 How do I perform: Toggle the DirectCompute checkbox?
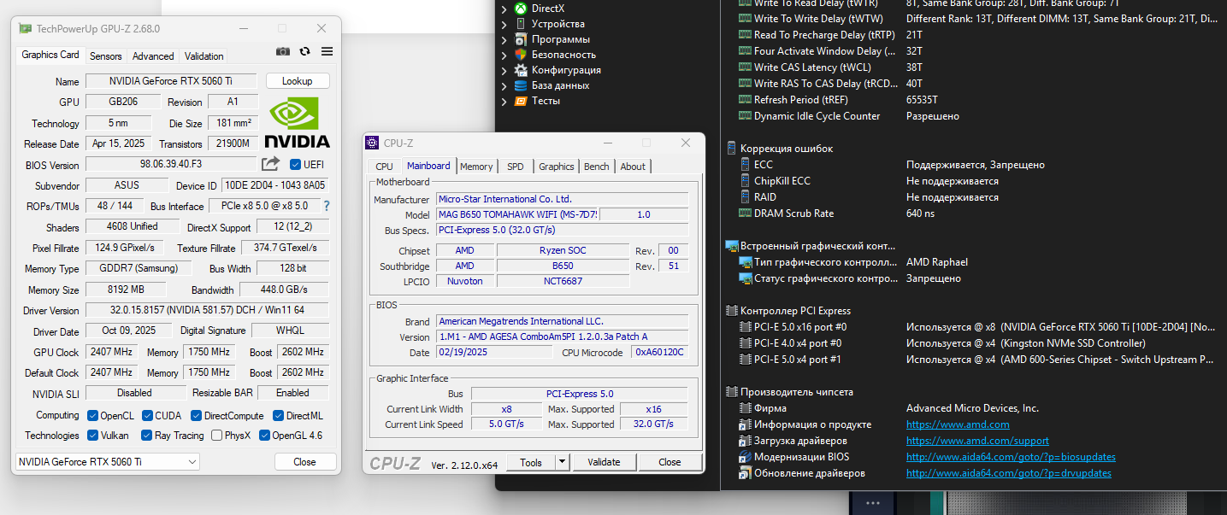196,416
